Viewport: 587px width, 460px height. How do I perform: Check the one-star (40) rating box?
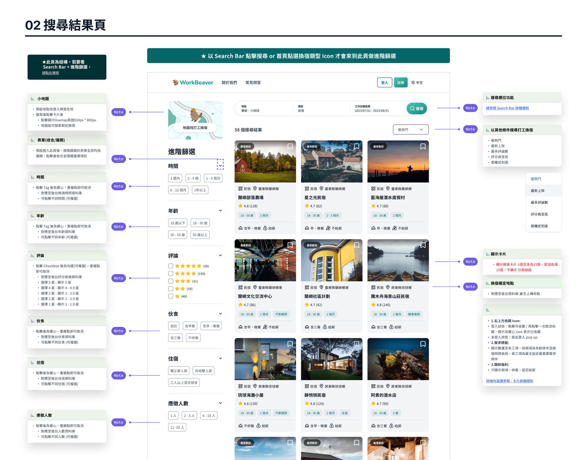[171, 296]
